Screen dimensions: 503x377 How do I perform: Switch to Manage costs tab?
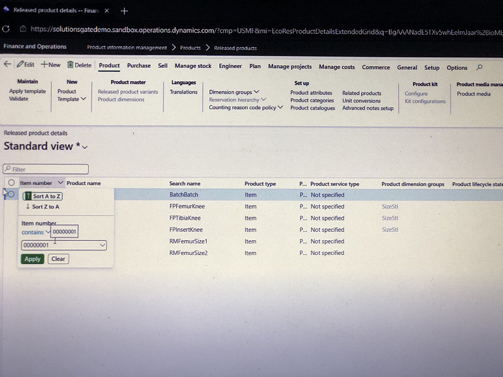337,67
